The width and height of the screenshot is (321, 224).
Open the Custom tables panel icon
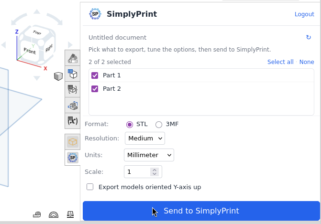coord(73,89)
